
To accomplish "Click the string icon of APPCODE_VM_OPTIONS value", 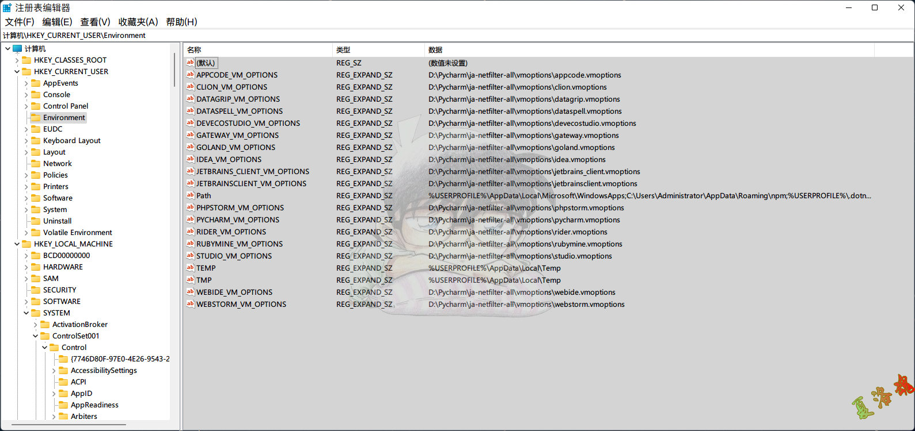I will pyautogui.click(x=190, y=75).
